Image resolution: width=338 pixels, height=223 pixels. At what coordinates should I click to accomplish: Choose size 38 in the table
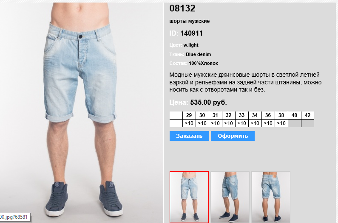(x=281, y=115)
